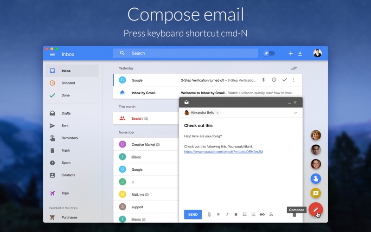The width and height of the screenshot is (371, 232).
Task: Click inside the Search field
Action: coord(185,53)
